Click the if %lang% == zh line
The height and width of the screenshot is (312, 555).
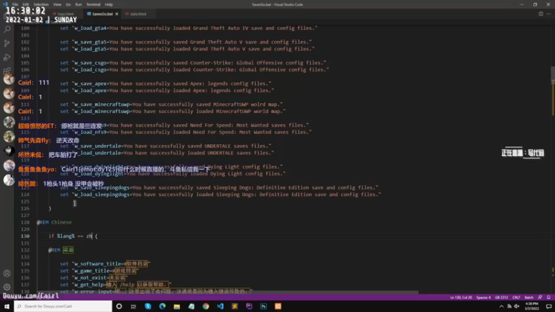click(x=74, y=236)
